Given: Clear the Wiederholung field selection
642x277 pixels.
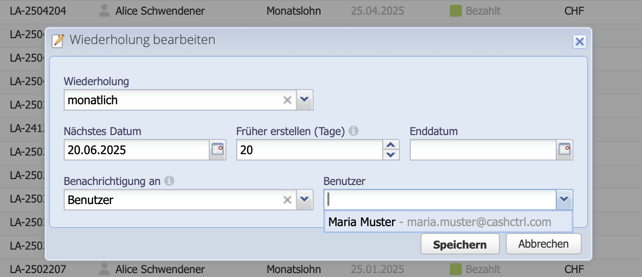Looking at the screenshot, I should click(288, 100).
